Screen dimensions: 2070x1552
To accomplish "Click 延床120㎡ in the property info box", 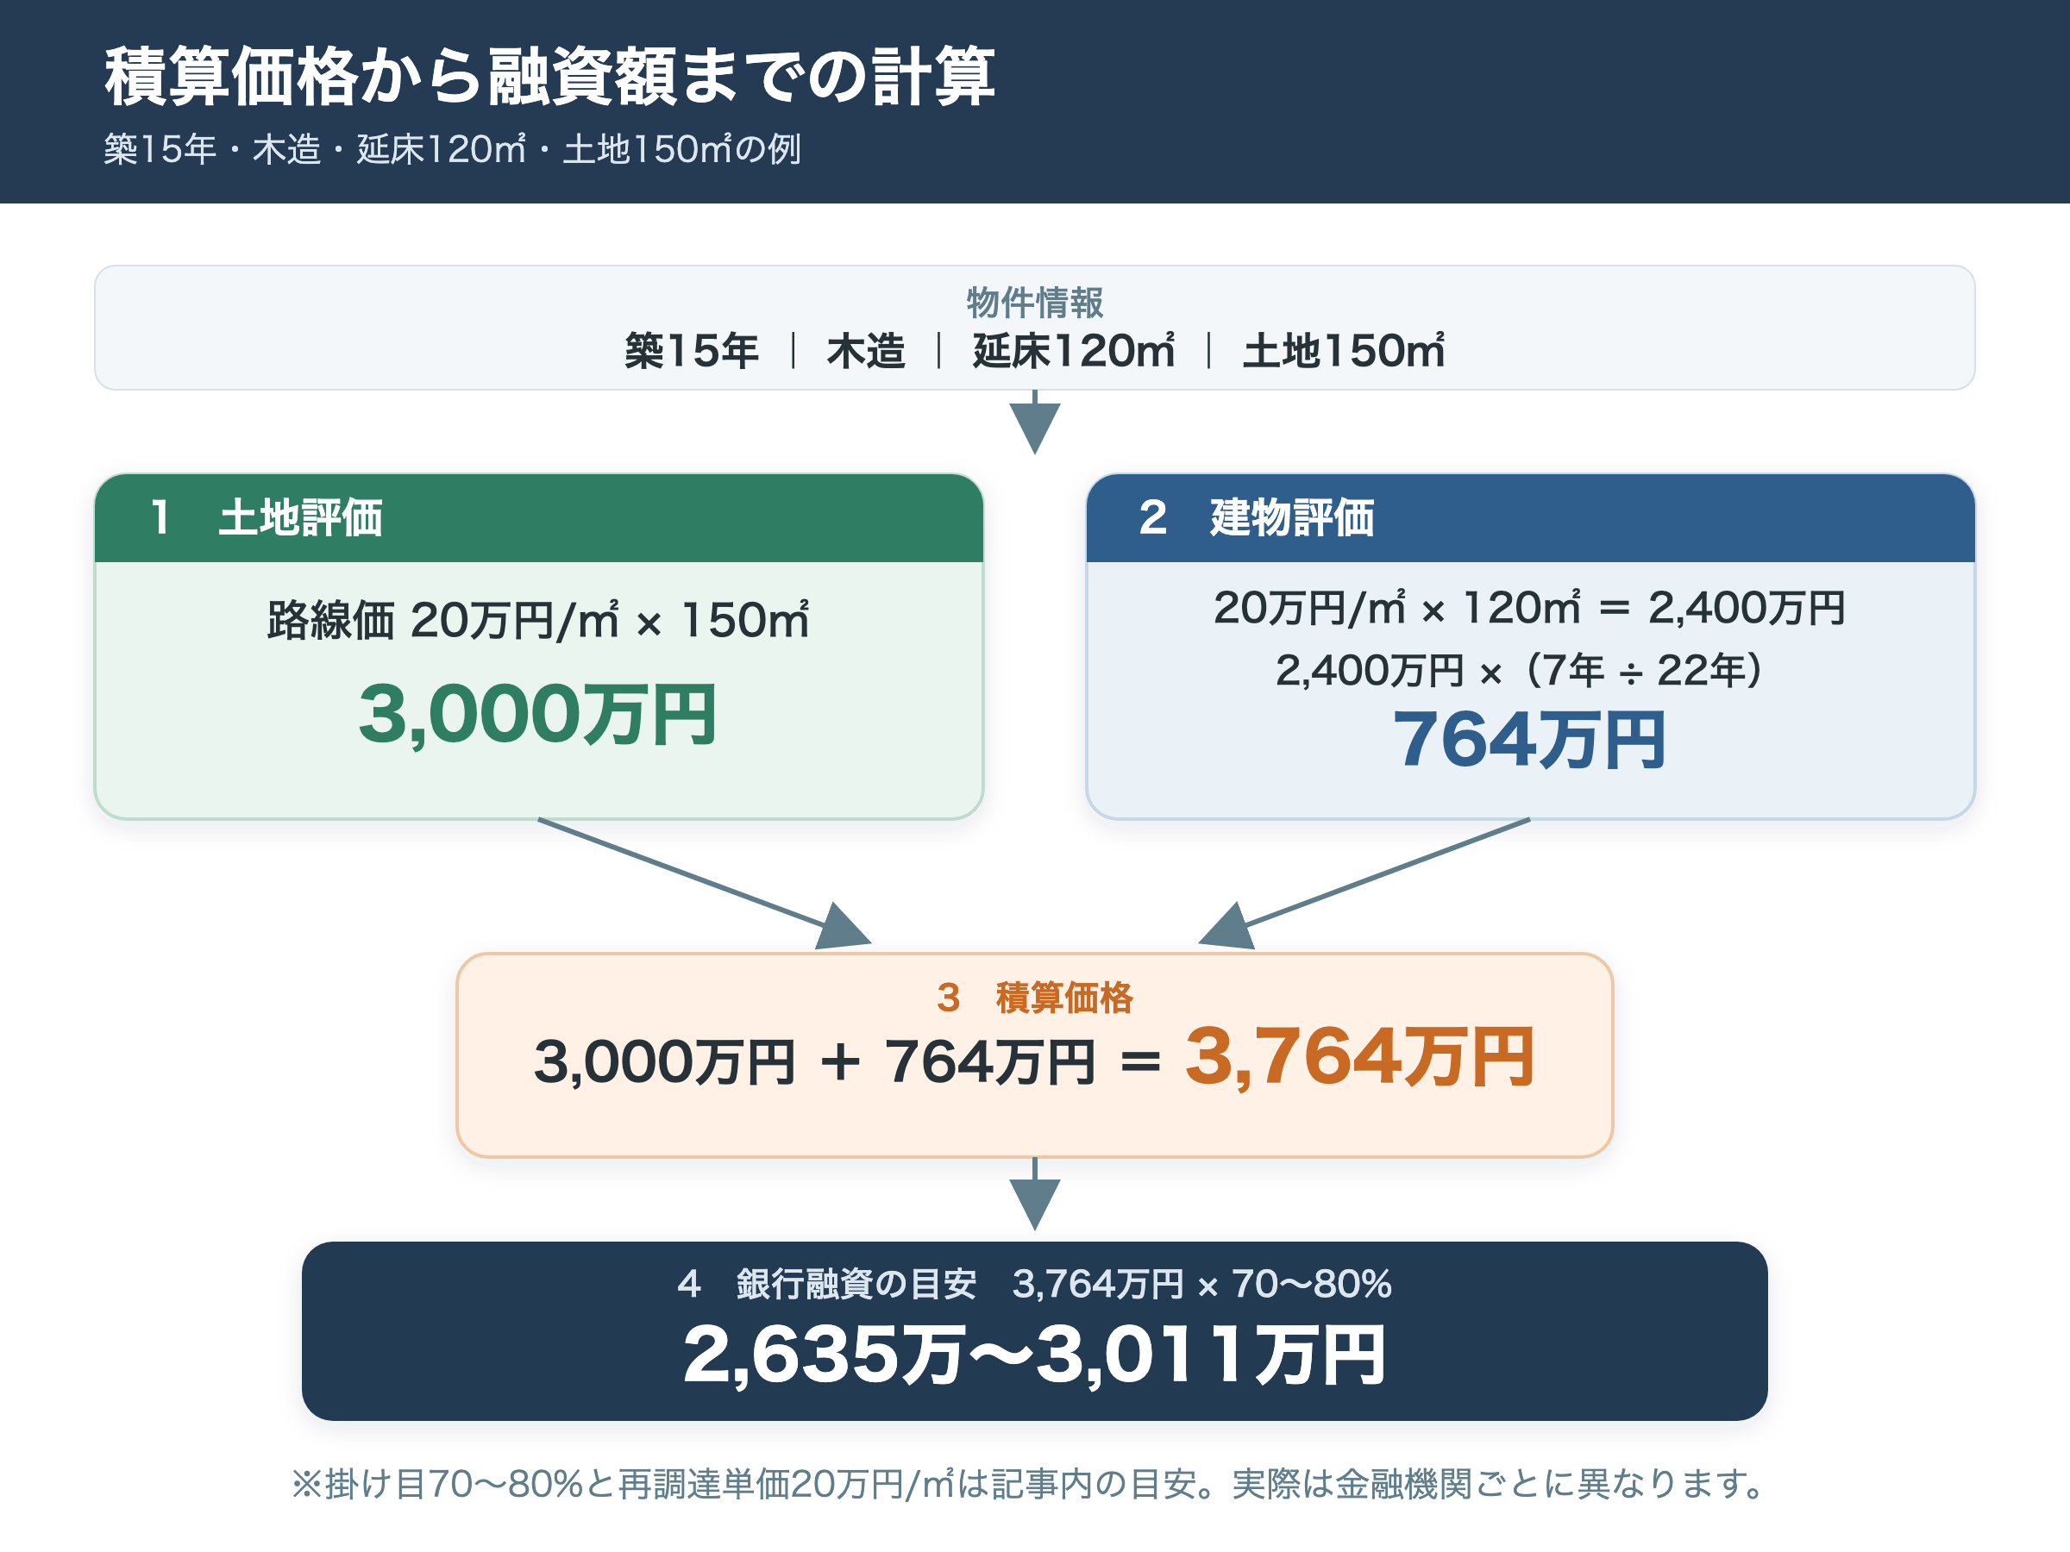I will click(1073, 351).
